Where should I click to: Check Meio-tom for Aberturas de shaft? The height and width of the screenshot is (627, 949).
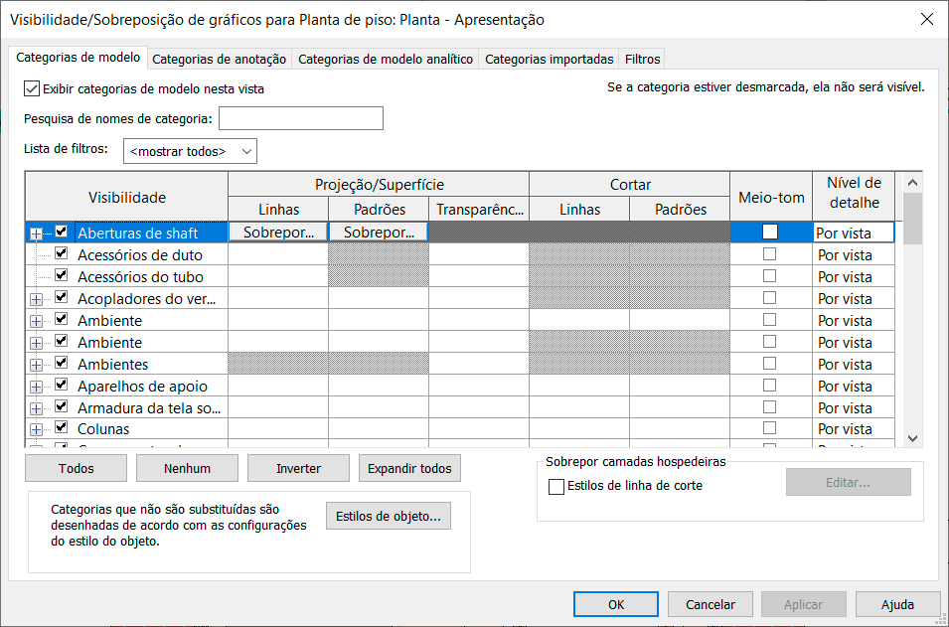click(x=770, y=233)
